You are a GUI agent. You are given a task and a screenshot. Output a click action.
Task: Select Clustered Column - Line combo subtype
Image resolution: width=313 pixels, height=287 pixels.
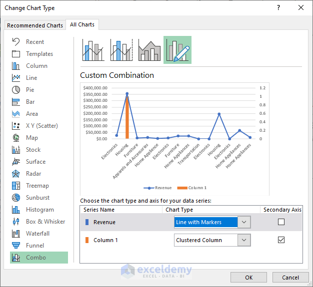[93, 50]
